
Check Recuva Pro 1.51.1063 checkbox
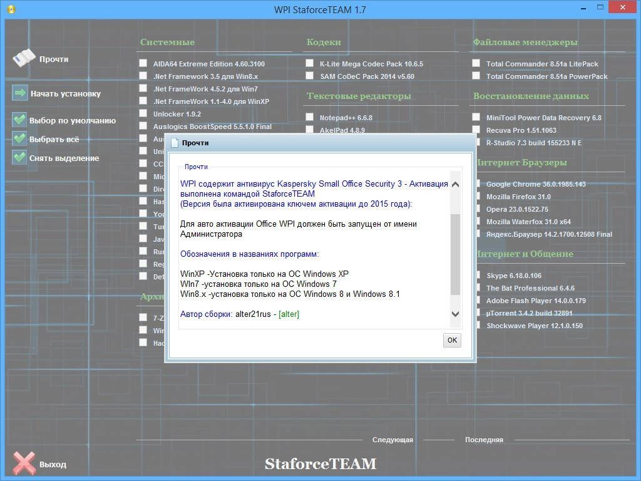[476, 130]
